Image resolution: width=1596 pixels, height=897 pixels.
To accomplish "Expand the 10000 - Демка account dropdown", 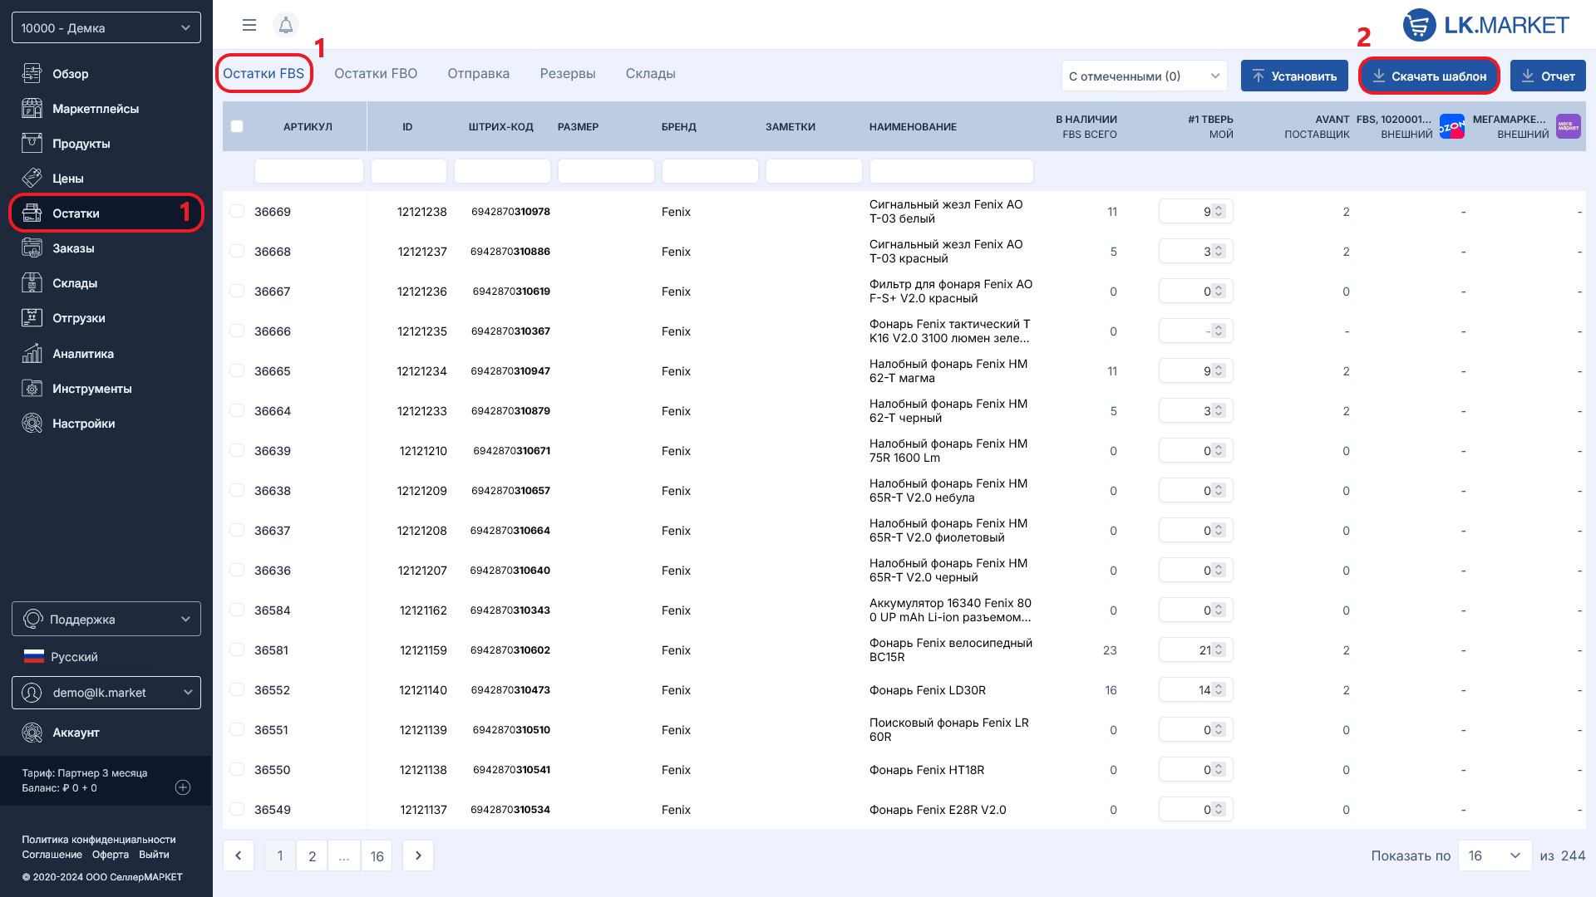I will [x=106, y=27].
